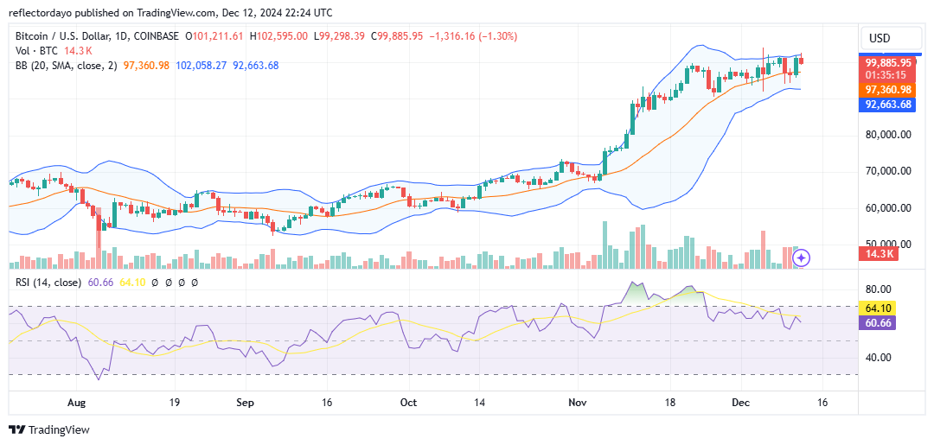Image resolution: width=934 pixels, height=445 pixels.
Task: Click the 70,000.00 price scale value
Action: click(x=889, y=171)
